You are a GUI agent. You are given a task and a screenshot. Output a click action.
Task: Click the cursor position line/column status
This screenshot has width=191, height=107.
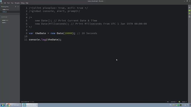25,102
